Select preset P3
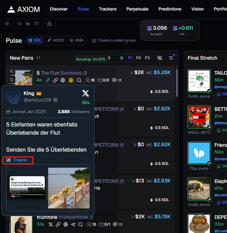 147,58
